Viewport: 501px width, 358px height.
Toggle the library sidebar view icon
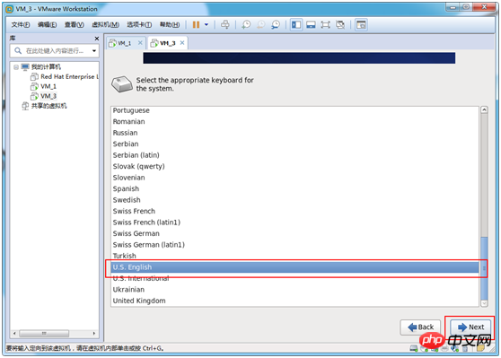(x=296, y=24)
